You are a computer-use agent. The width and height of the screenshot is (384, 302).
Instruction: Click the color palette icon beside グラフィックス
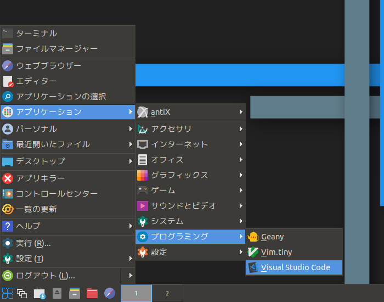coord(143,175)
